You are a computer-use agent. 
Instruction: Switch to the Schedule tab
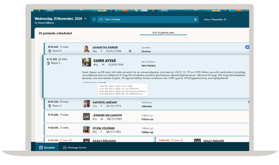pos(47,147)
